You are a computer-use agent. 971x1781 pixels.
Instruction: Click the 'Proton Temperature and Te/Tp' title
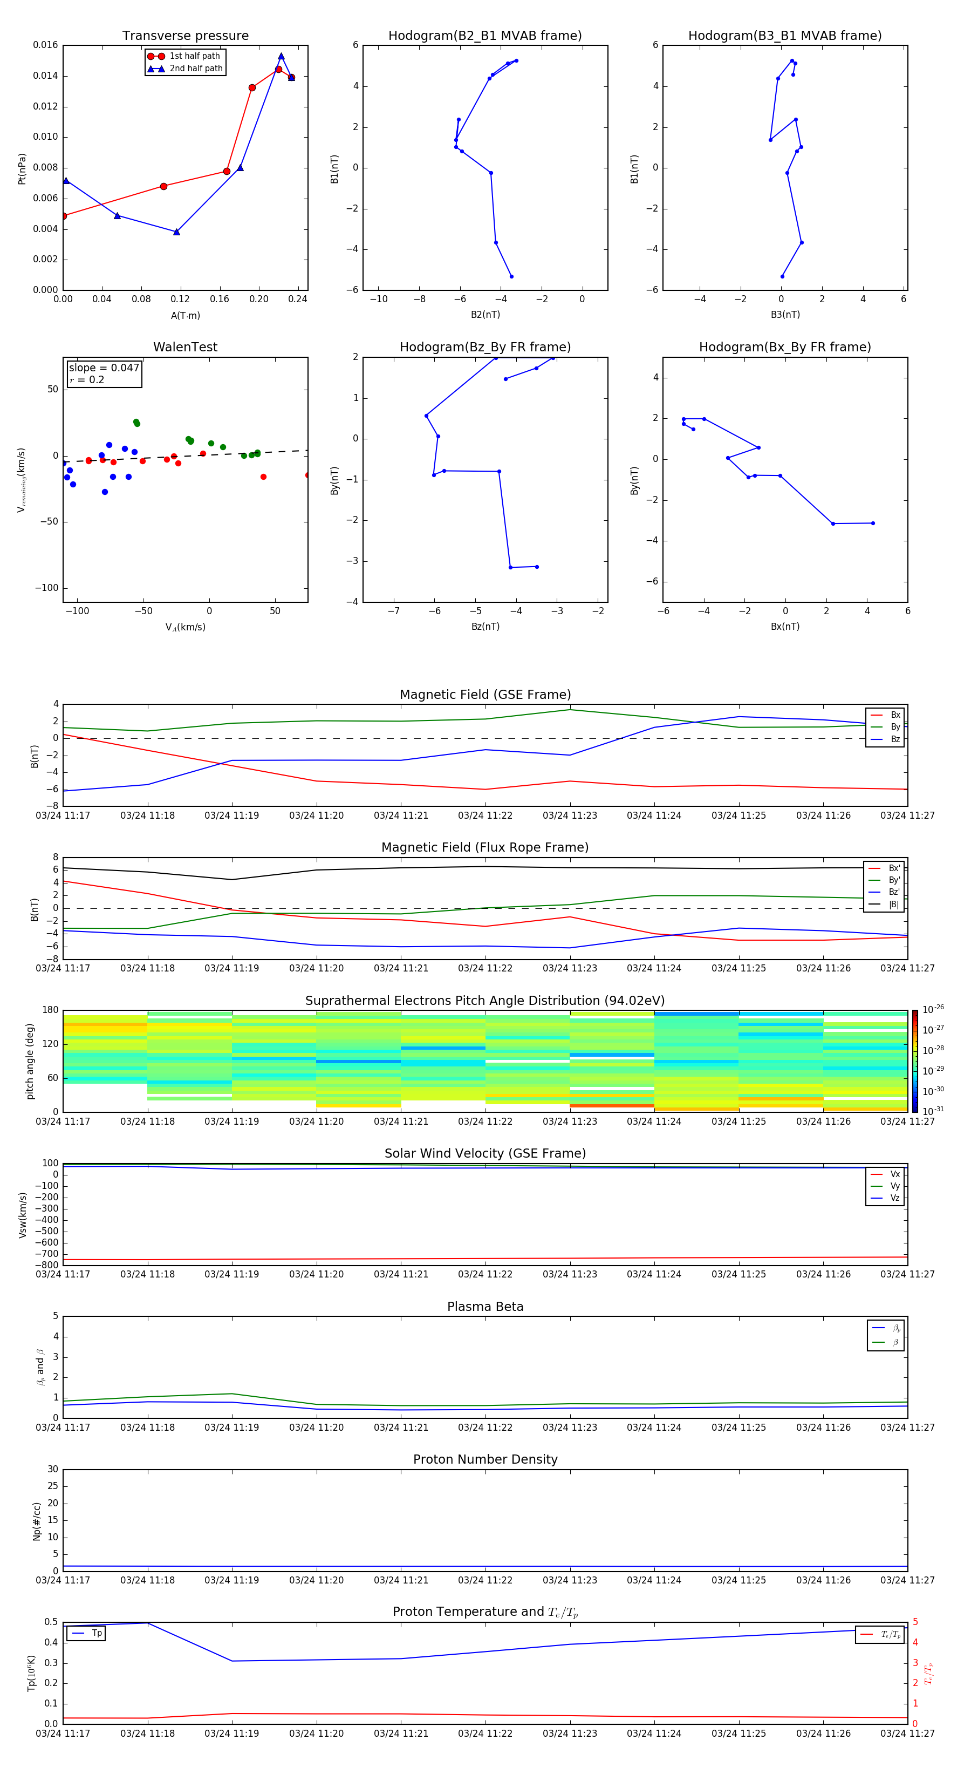(485, 1612)
